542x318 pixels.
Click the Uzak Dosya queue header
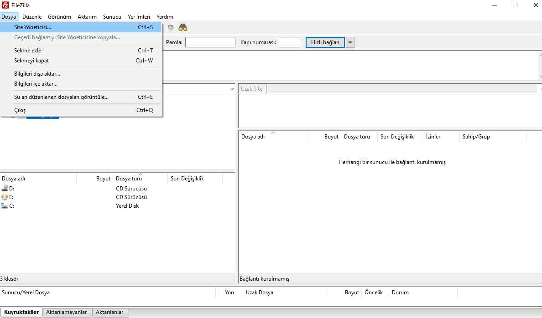284,292
